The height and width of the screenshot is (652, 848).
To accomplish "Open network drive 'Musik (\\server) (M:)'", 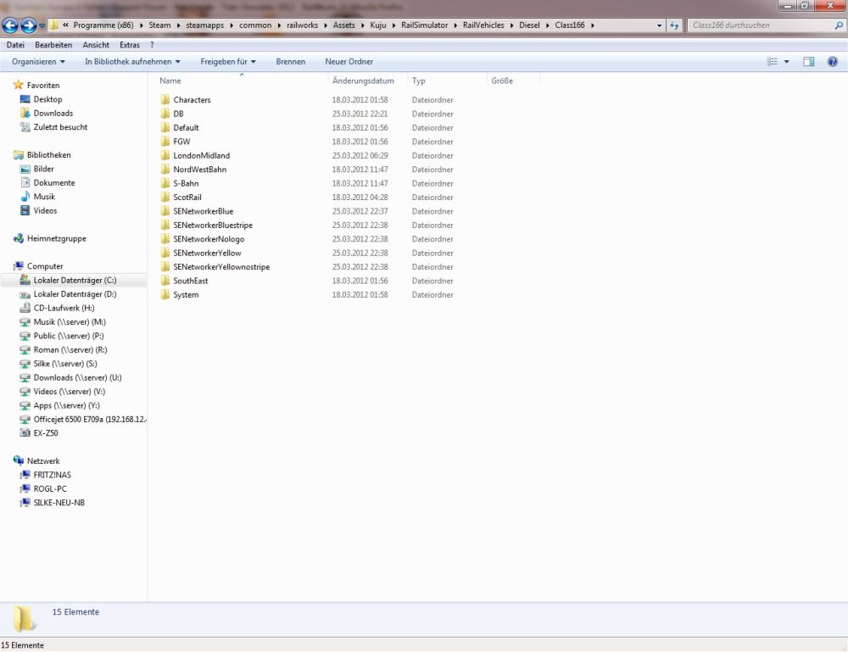I will (70, 322).
